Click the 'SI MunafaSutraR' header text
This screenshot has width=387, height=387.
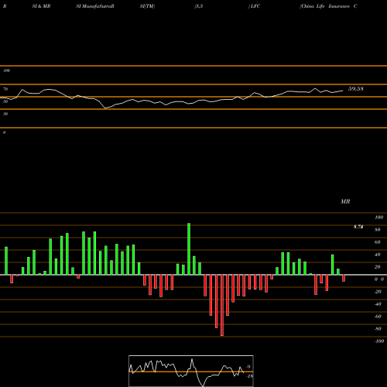point(95,6)
